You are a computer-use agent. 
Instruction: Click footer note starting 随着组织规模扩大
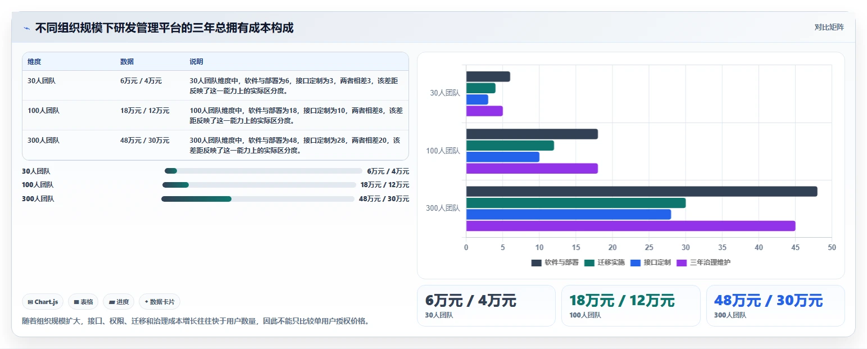pos(196,321)
